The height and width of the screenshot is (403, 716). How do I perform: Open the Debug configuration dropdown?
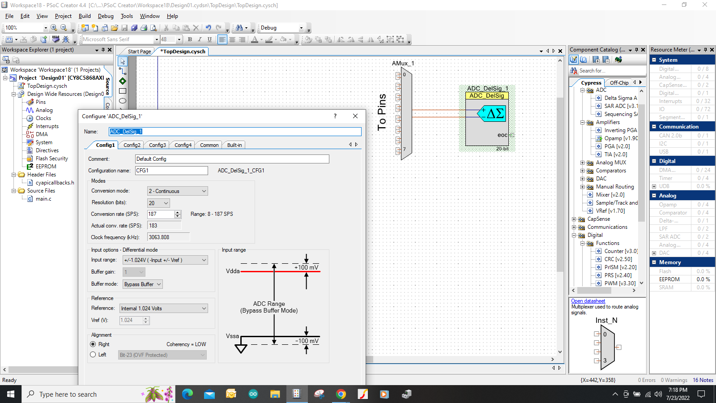(301, 28)
